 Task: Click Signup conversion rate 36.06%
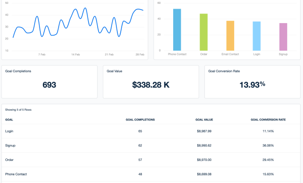(x=268, y=145)
